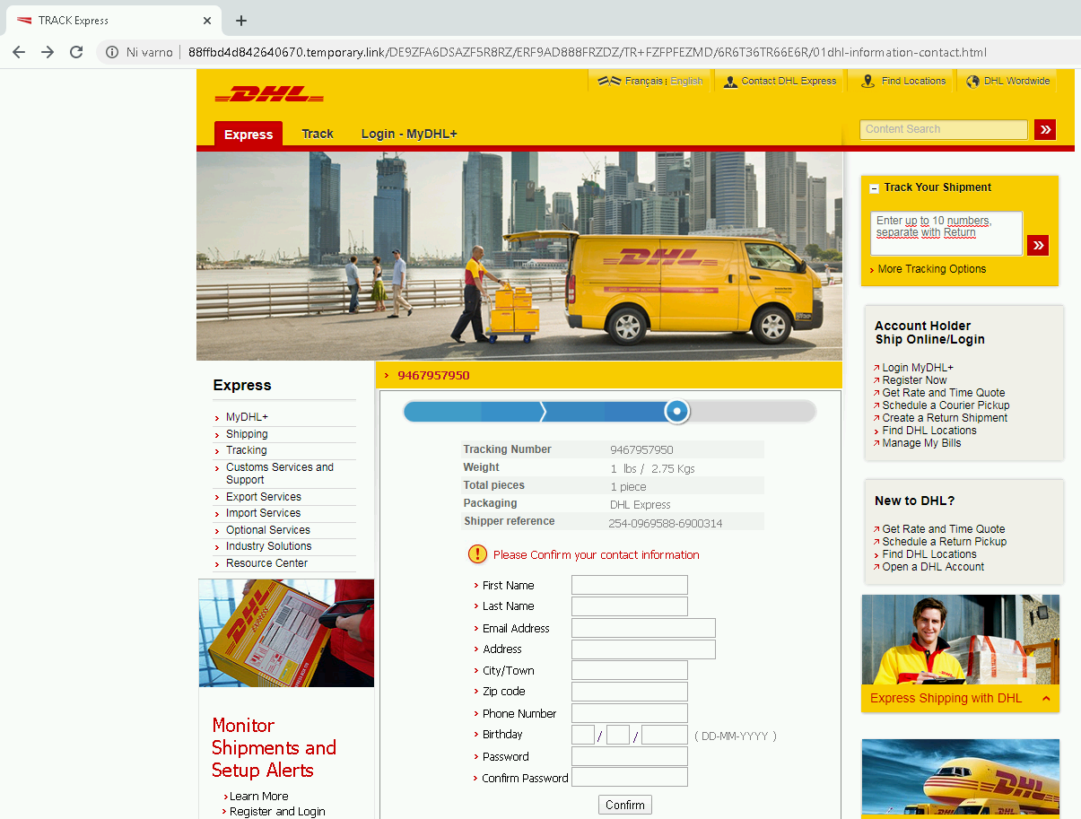Submit the content search arrow button

[x=1045, y=129]
